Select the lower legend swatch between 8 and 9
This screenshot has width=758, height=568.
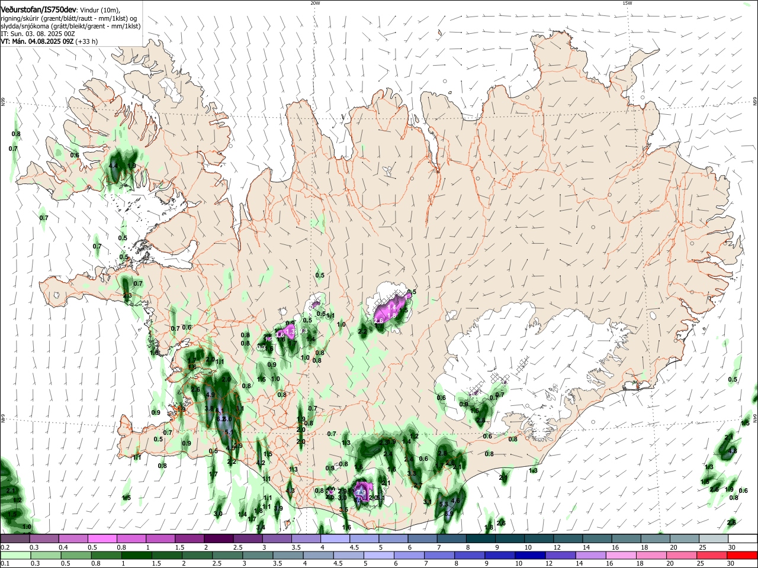[x=469, y=555]
